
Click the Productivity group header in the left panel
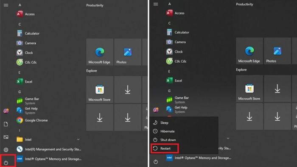(95, 5)
